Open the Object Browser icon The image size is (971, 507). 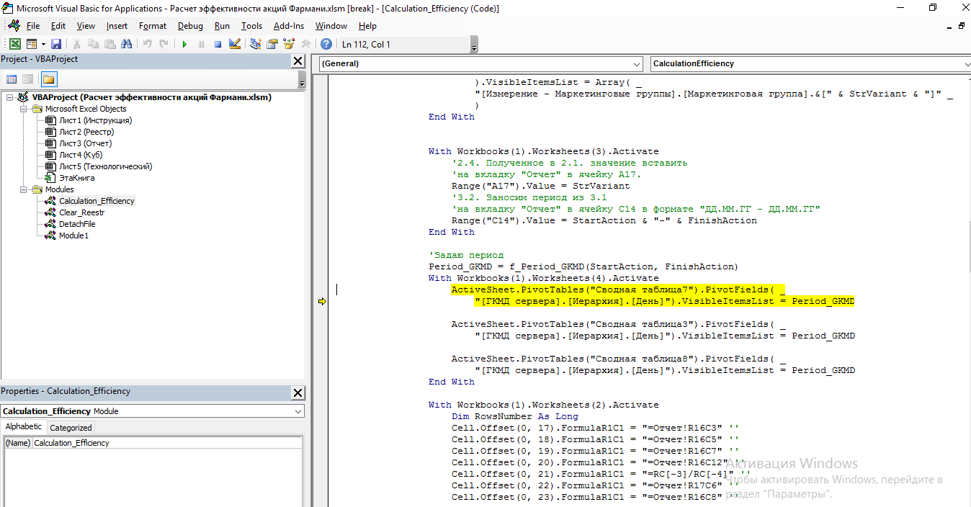[x=289, y=44]
